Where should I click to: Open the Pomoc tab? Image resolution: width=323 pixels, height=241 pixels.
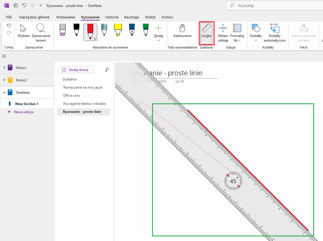[167, 17]
